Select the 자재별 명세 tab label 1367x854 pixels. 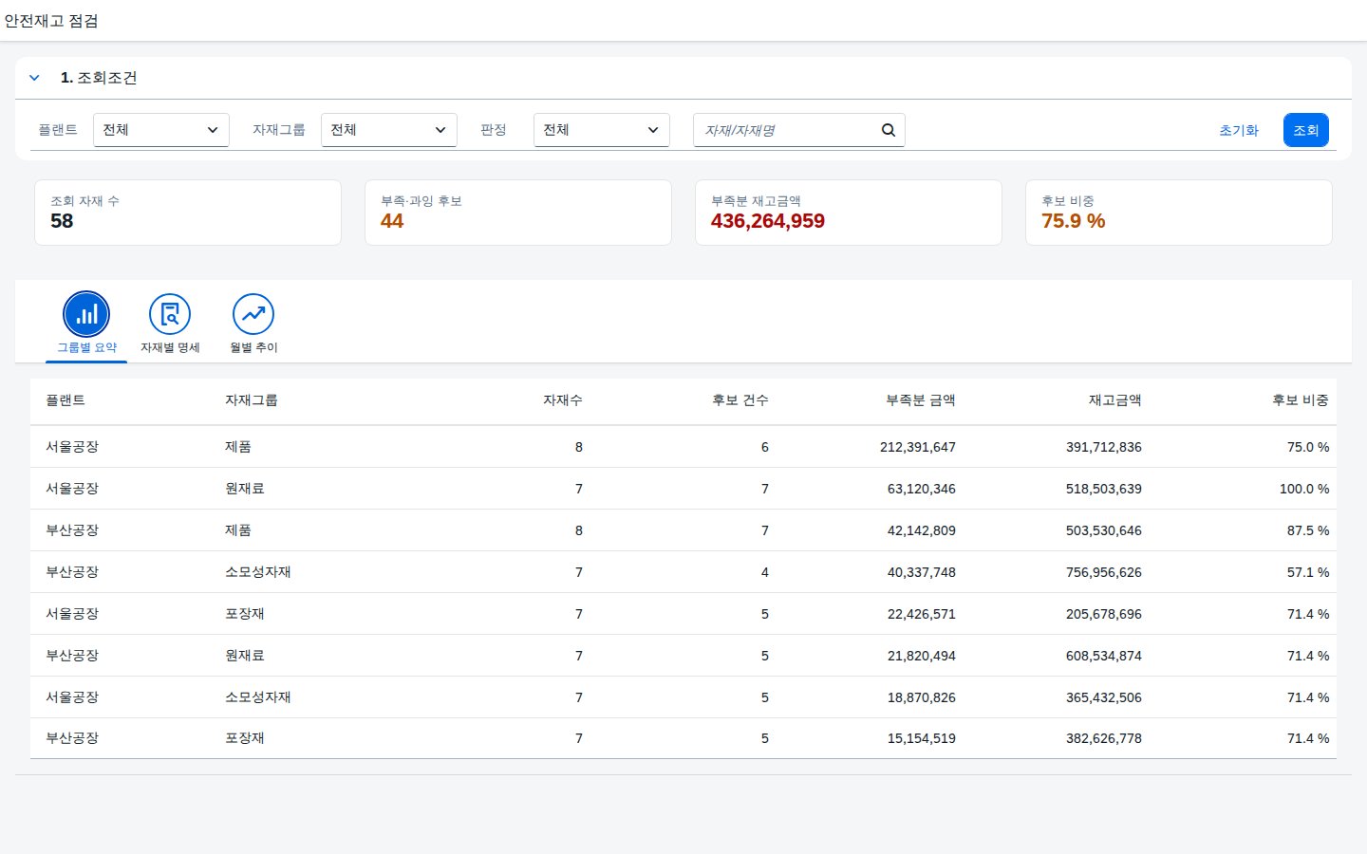(170, 347)
